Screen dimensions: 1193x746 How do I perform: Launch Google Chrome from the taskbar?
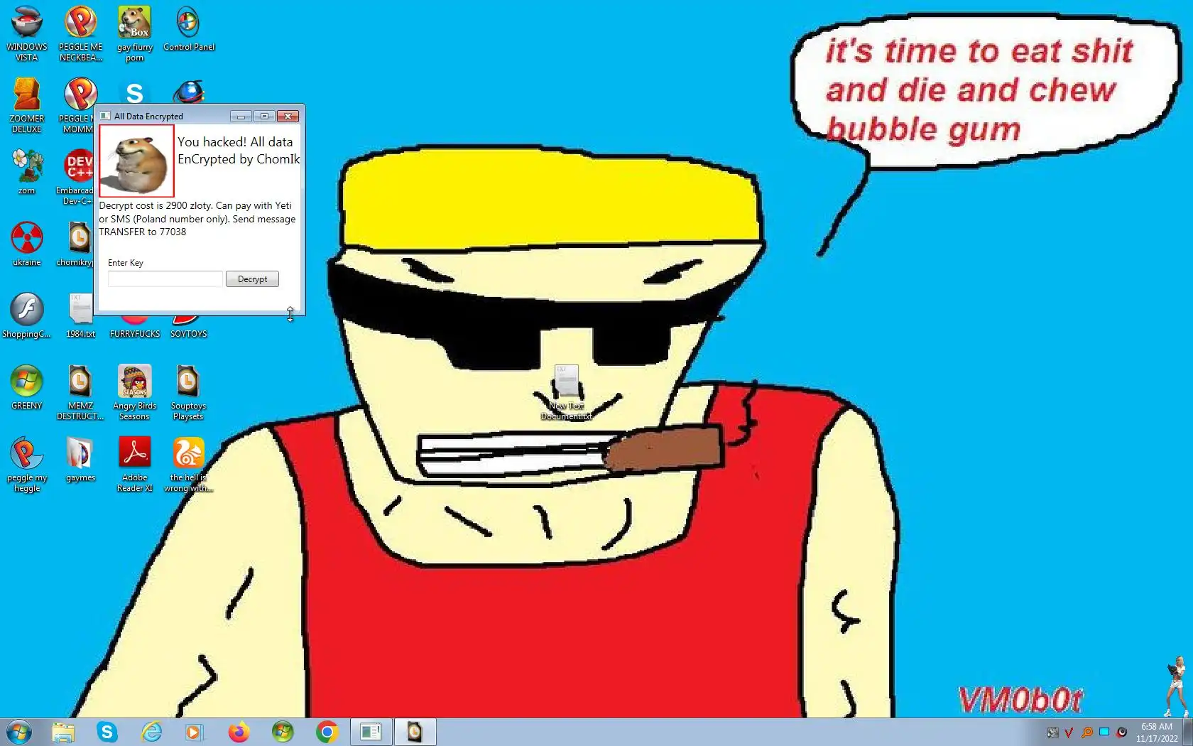pyautogui.click(x=327, y=732)
